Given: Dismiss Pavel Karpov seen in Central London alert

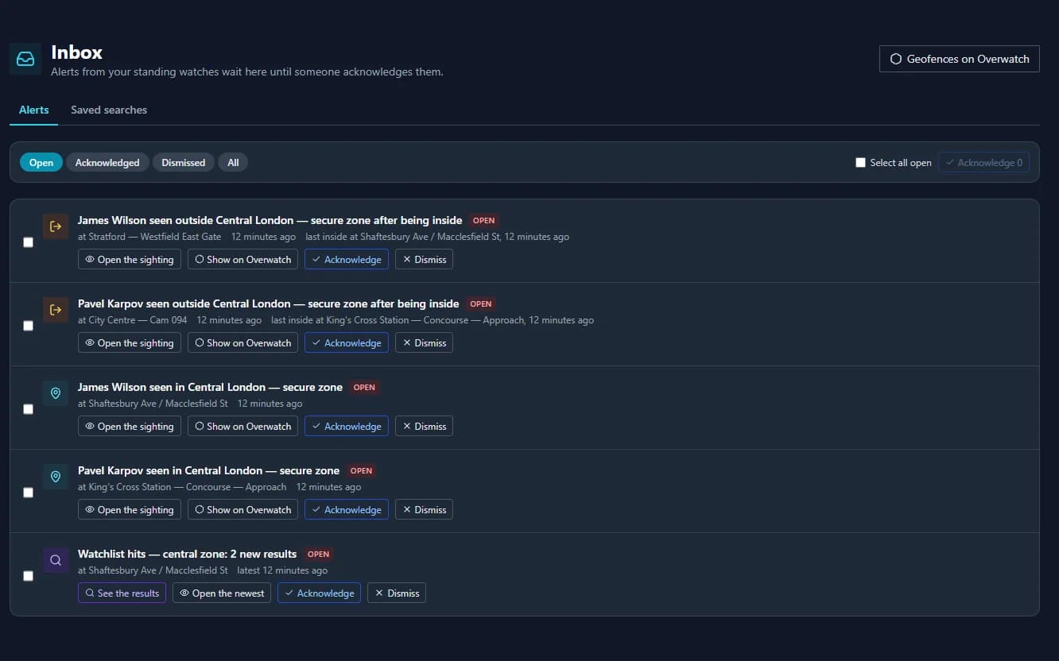Looking at the screenshot, I should (x=424, y=509).
